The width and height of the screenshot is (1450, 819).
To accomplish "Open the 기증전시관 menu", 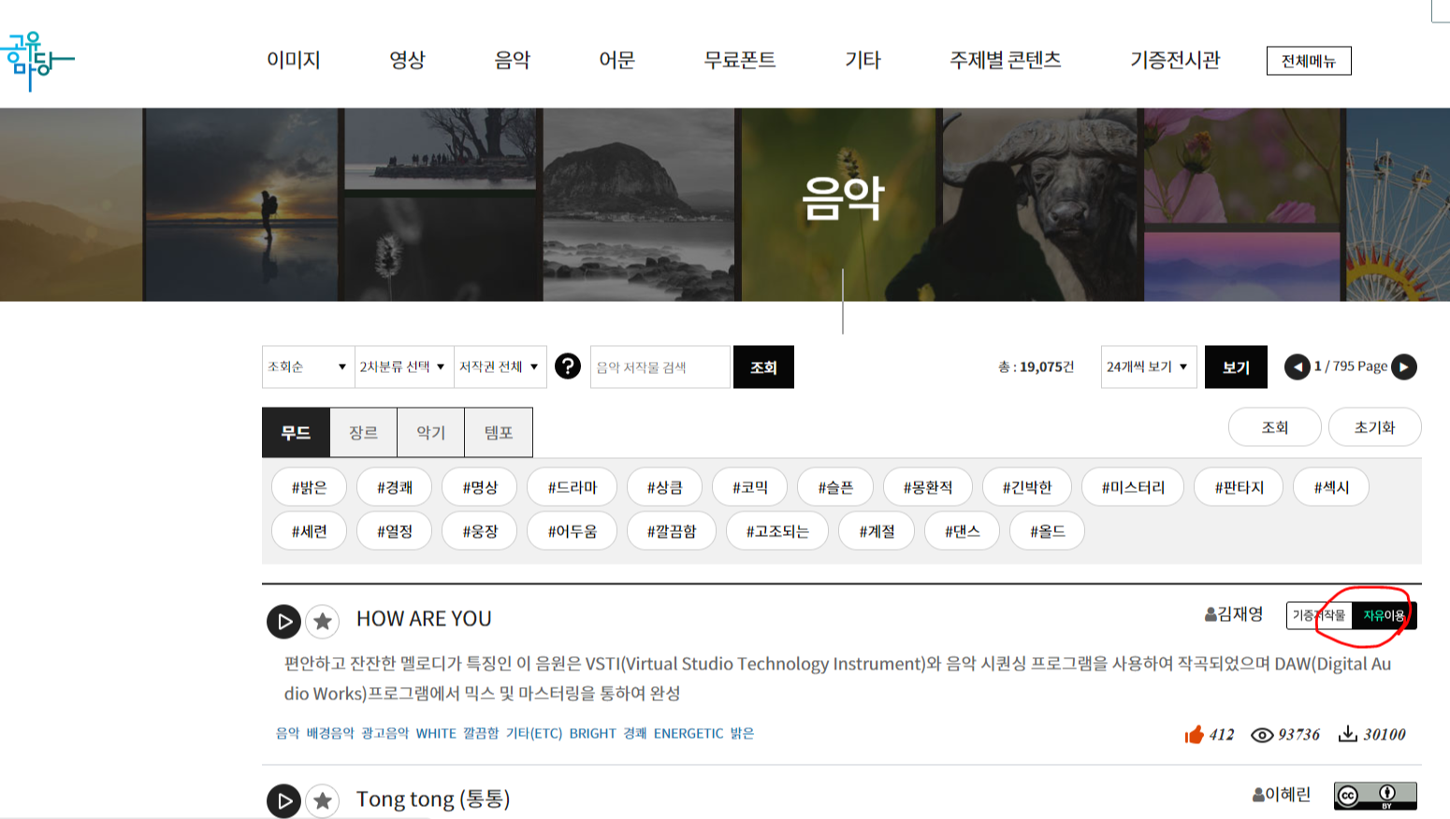I will (x=1175, y=60).
